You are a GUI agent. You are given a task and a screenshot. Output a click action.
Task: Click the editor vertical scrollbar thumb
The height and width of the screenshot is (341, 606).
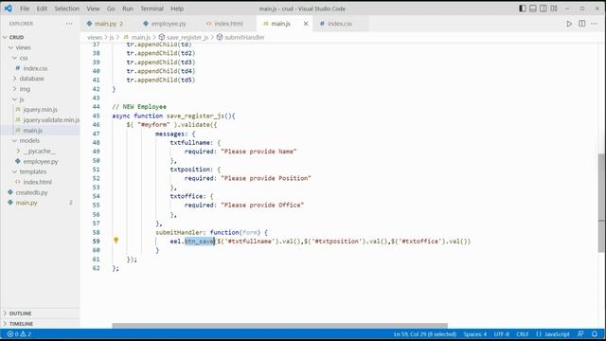601,203
